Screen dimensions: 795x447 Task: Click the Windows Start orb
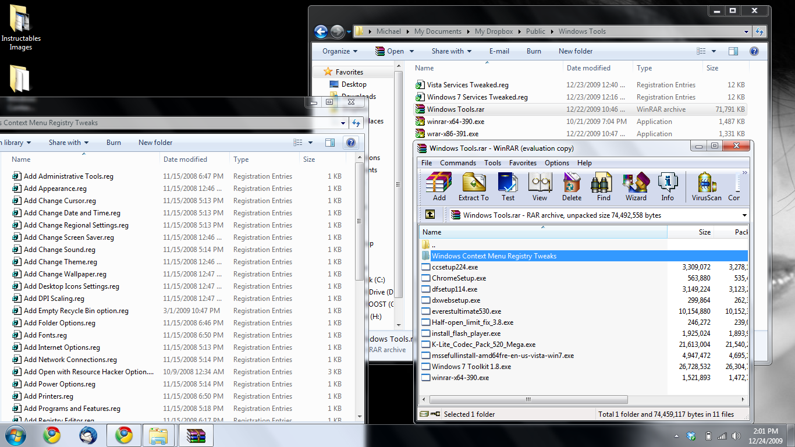point(15,435)
